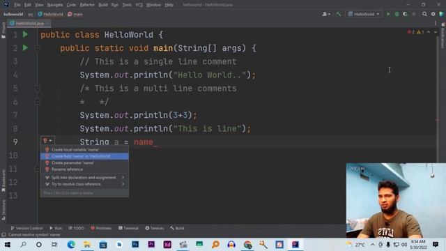Select 'Create parameter name' fix
The image size is (446, 251).
point(84,162)
